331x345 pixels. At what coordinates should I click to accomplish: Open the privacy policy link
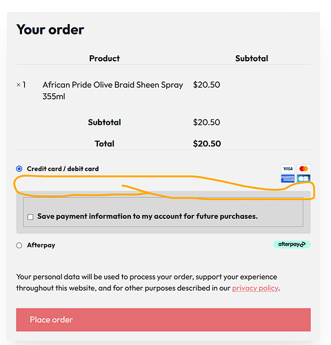255,288
